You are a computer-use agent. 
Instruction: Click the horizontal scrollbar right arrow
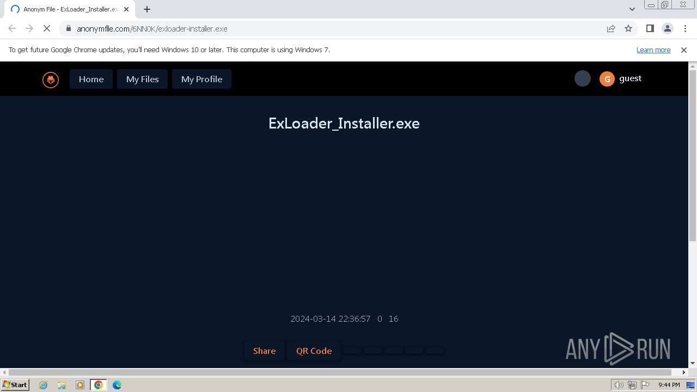[x=684, y=372]
